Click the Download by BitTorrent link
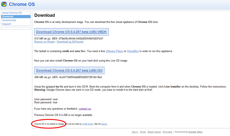The height and width of the screenshot is (136, 230). click(x=70, y=42)
